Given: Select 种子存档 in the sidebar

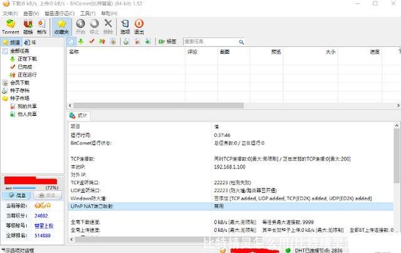Looking at the screenshot, I should (19, 90).
